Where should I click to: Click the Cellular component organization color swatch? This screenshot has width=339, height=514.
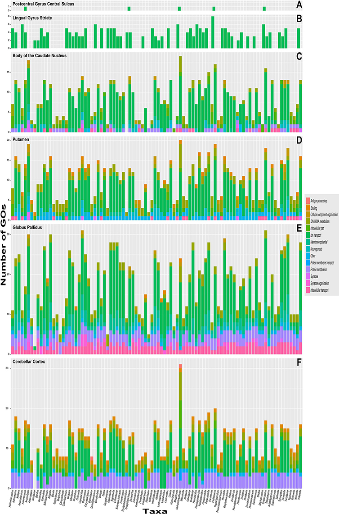pyautogui.click(x=308, y=215)
